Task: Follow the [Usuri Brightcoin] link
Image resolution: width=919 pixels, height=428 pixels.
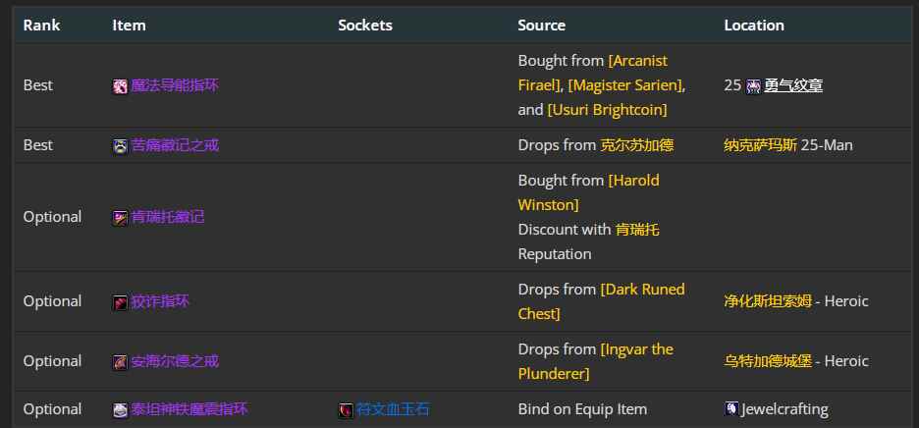Action: point(607,109)
